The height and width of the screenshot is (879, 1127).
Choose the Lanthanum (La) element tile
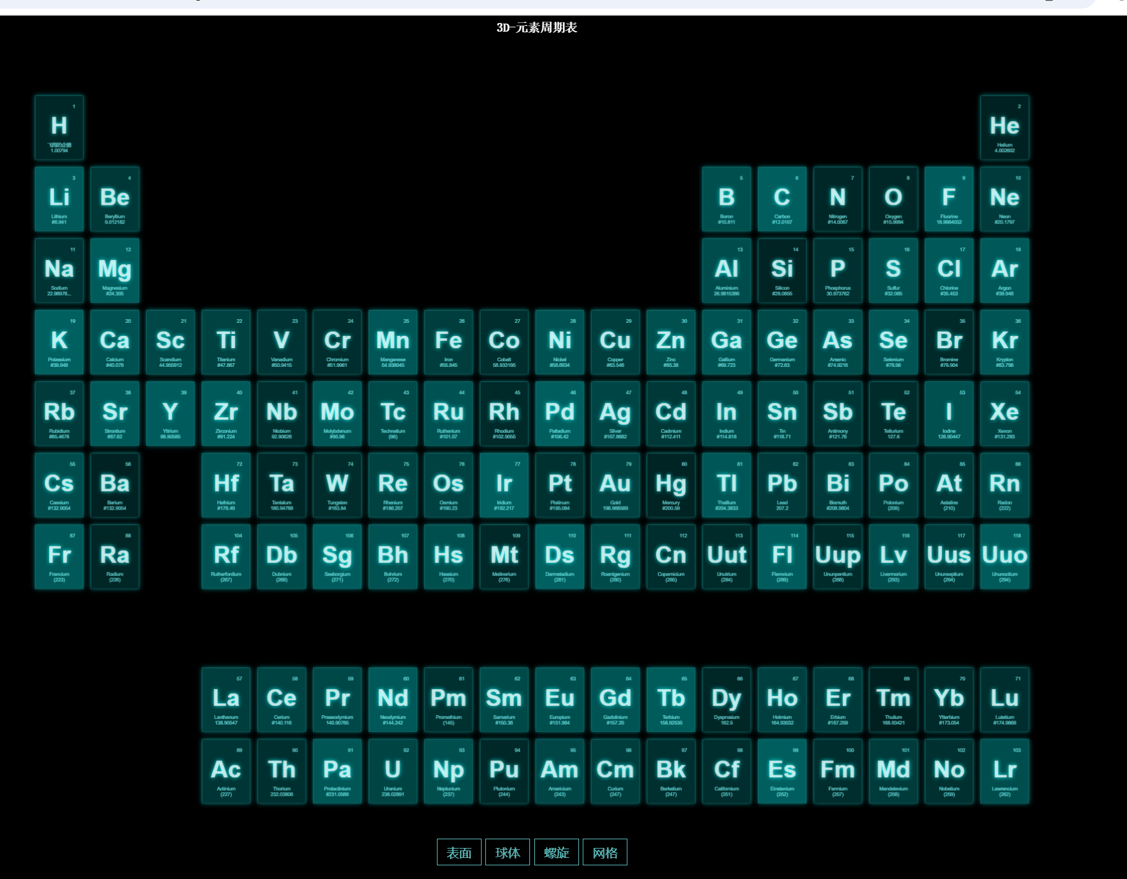tap(226, 700)
